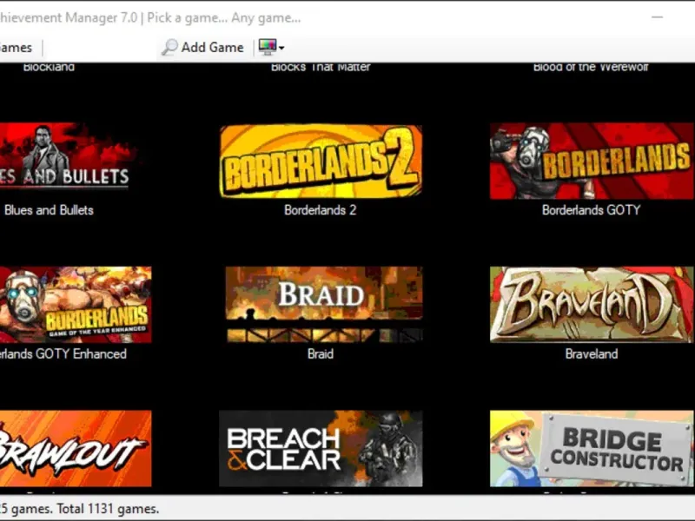Select the Borderlands GOTY Enhanced thumbnail
695x521 pixels.
76,305
